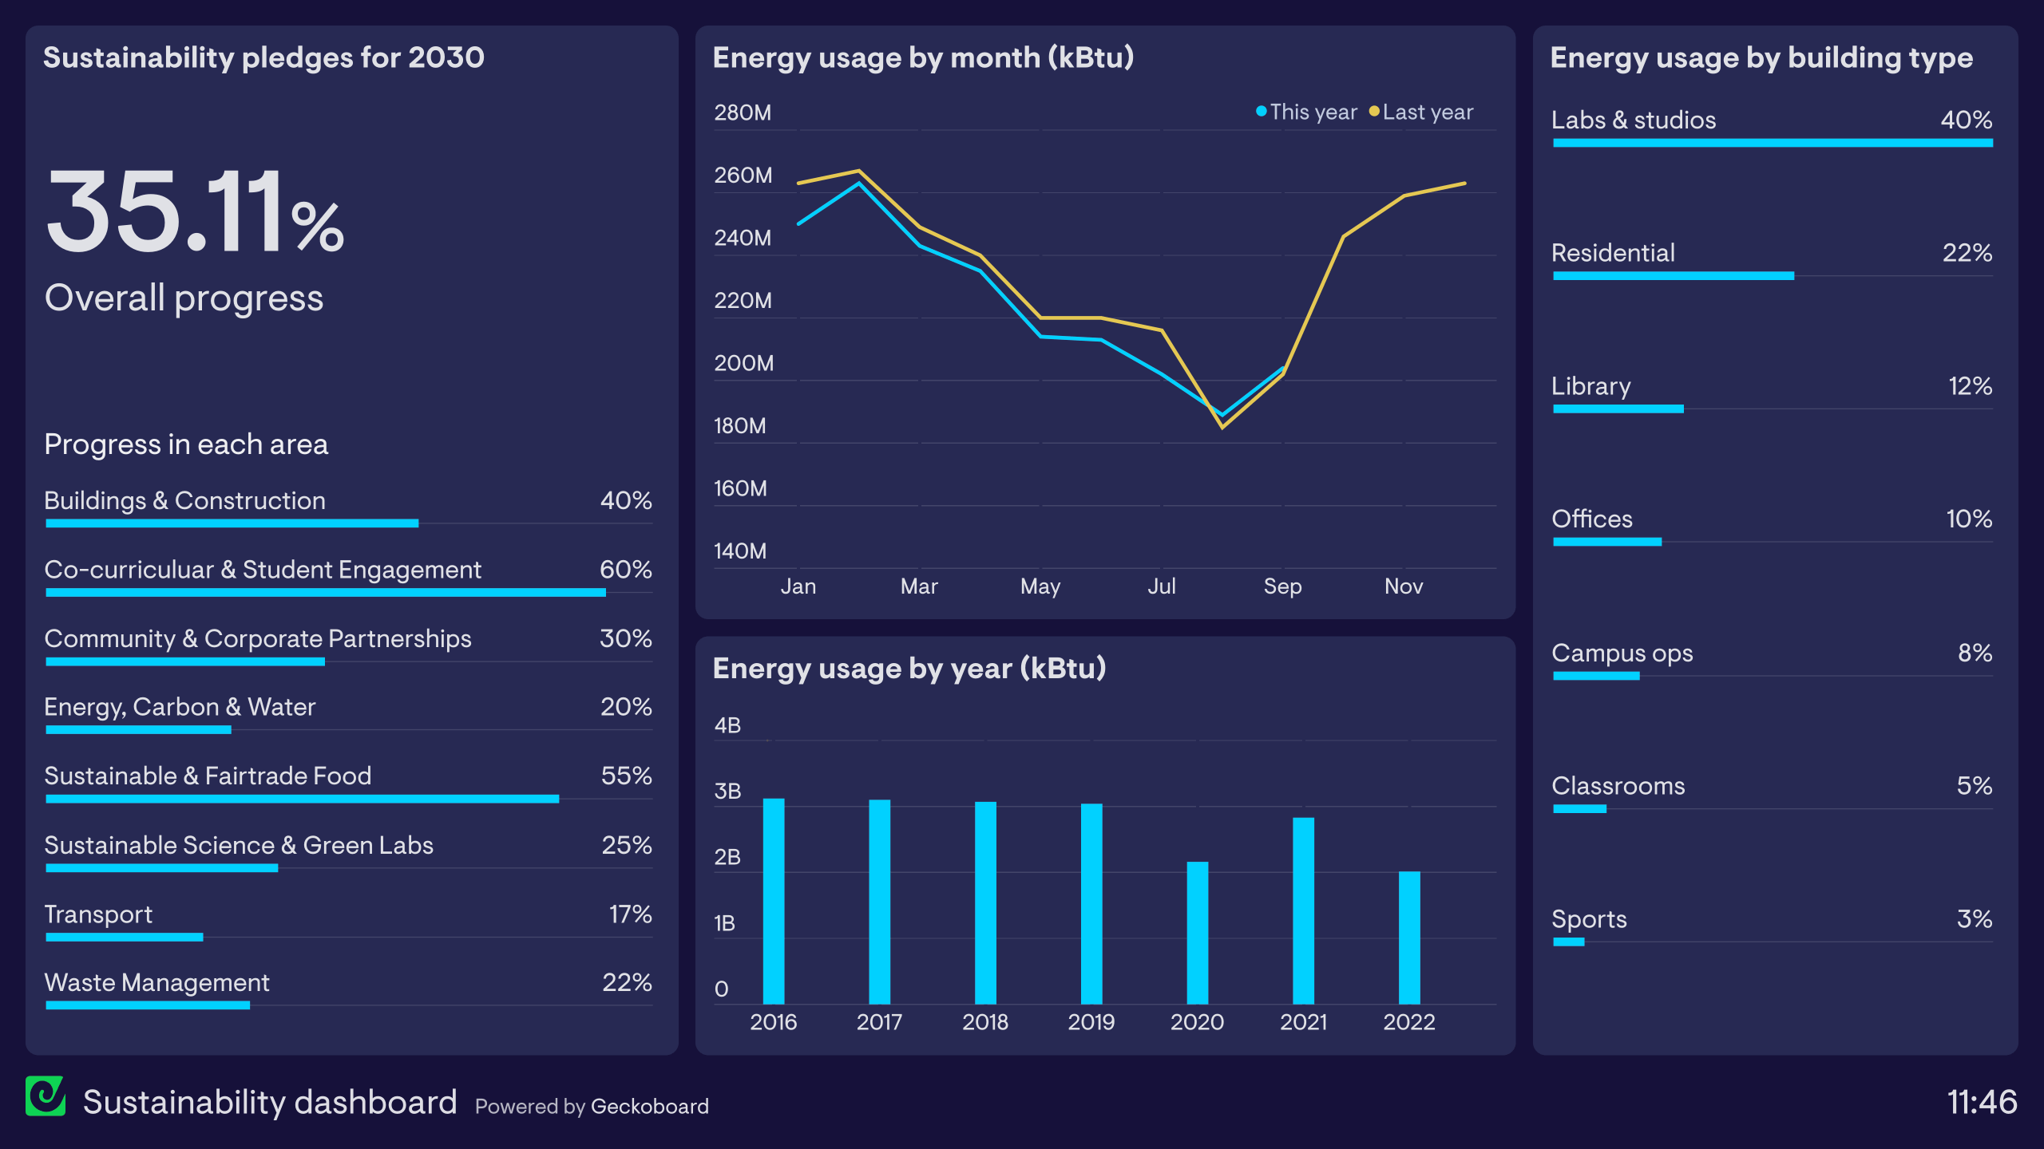The width and height of the screenshot is (2044, 1149).
Task: Click the blue legend dot for This year
Action: point(1261,112)
